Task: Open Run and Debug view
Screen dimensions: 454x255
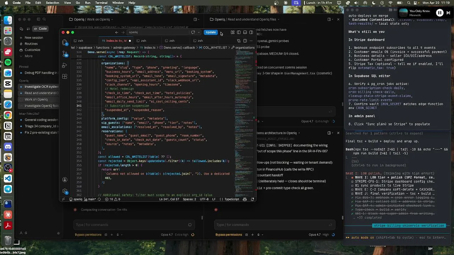Action: coord(65,66)
